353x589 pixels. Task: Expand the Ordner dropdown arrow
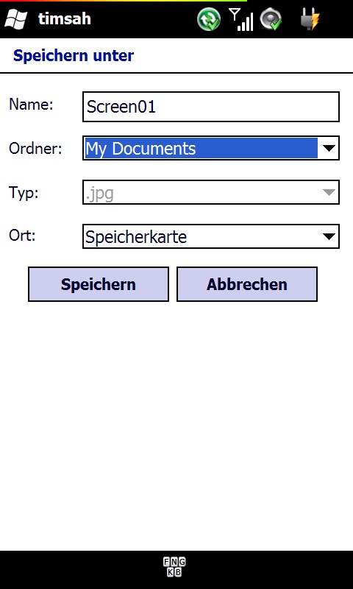click(x=329, y=149)
